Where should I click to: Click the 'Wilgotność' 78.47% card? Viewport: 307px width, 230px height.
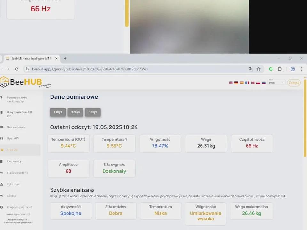pos(160,143)
